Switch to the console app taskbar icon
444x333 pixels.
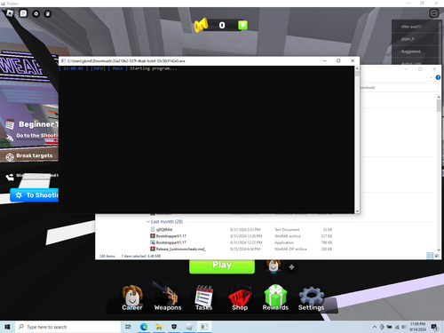pyautogui.click(x=204, y=327)
